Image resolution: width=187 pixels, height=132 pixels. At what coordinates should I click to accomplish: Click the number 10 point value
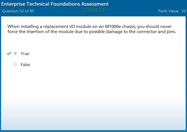184,11
